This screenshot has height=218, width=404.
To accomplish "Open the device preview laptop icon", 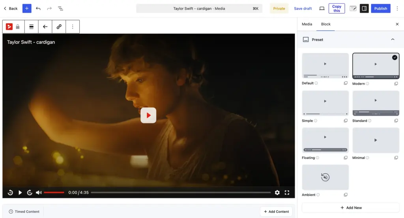I will pyautogui.click(x=322, y=9).
